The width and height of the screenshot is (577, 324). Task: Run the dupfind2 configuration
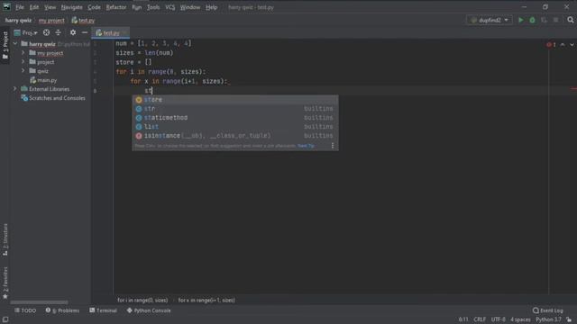[x=521, y=20]
